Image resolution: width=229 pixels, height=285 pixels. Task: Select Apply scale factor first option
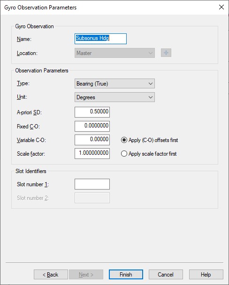pyautogui.click(x=149, y=154)
